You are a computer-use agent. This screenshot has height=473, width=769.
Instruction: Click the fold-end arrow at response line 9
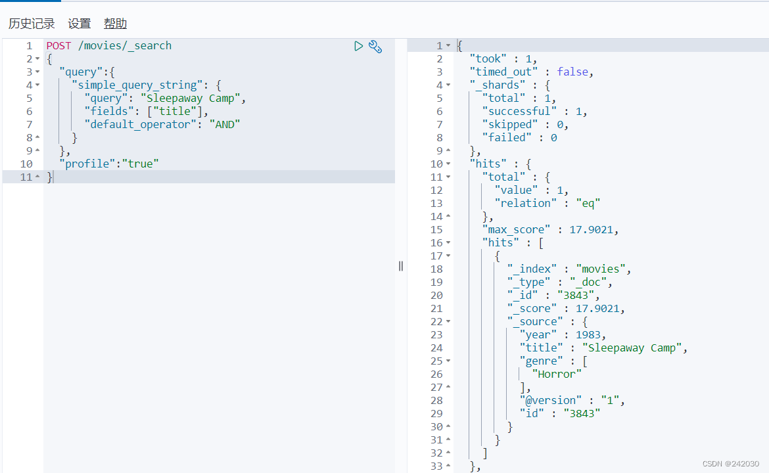tap(448, 151)
